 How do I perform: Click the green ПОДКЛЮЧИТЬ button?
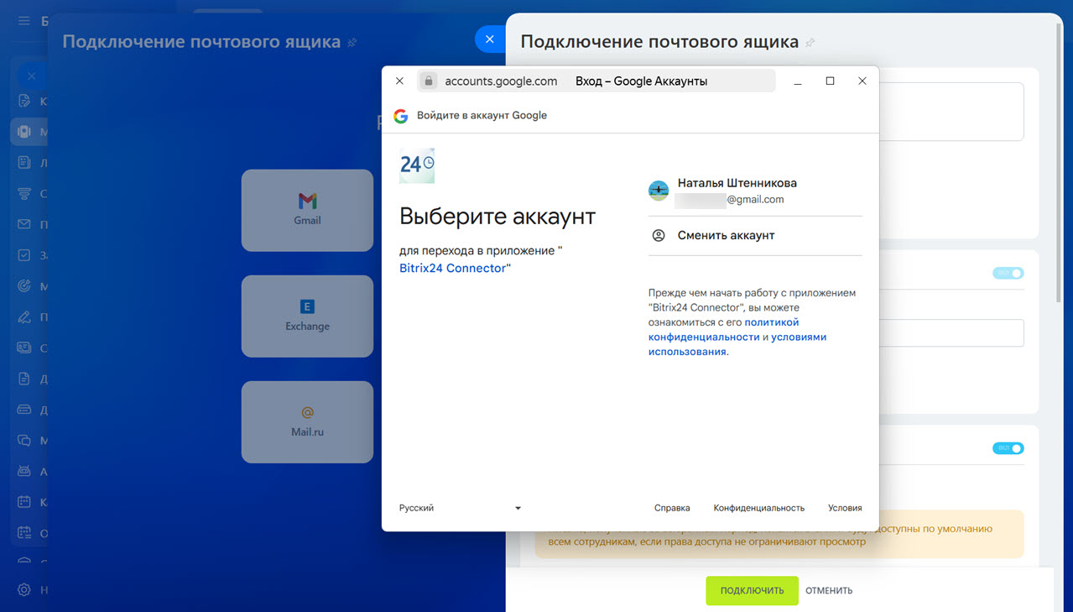click(x=752, y=591)
